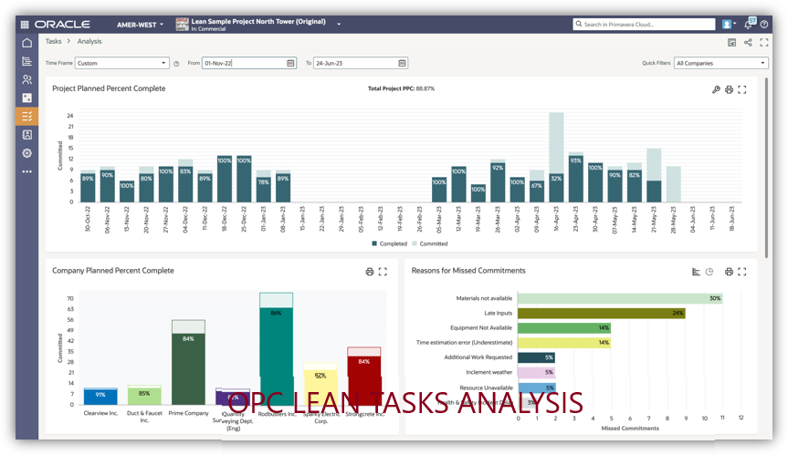
Task: Open the Home icon in sidebar
Action: pos(26,43)
